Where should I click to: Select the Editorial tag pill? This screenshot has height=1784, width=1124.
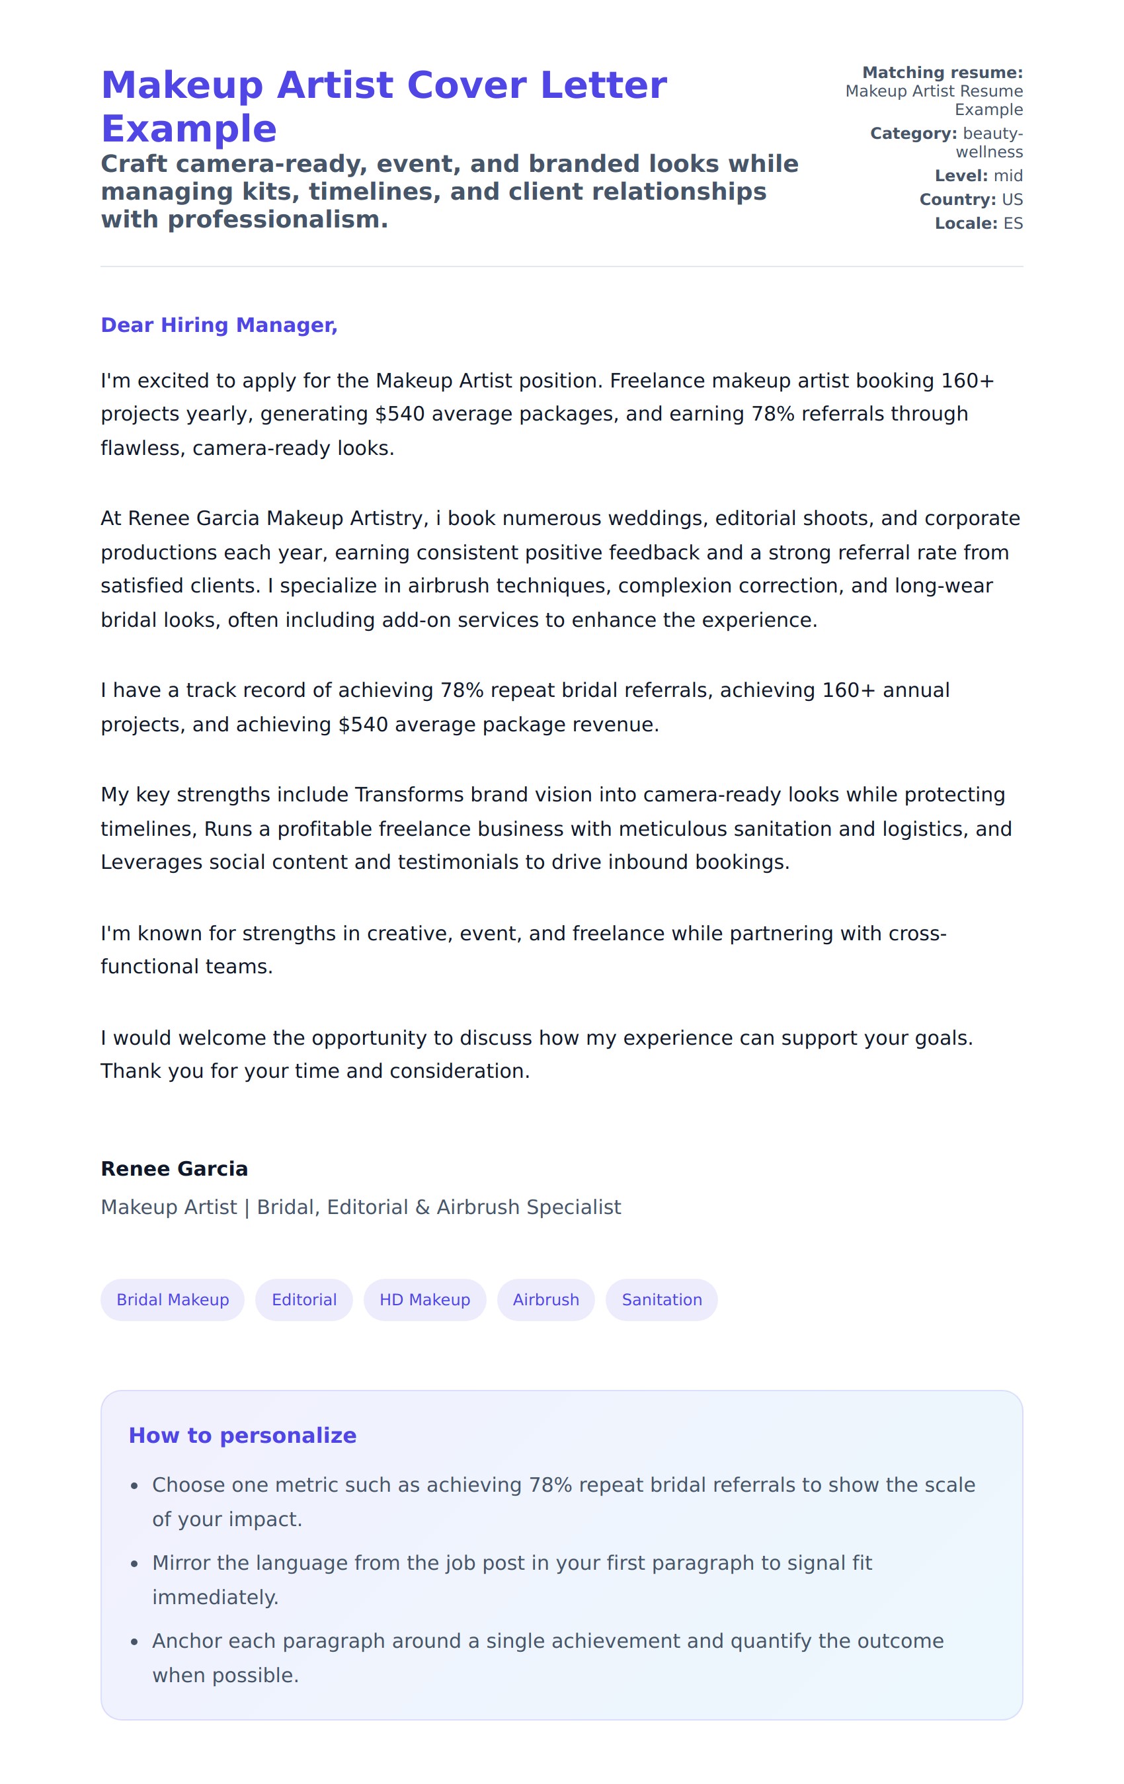(303, 1299)
